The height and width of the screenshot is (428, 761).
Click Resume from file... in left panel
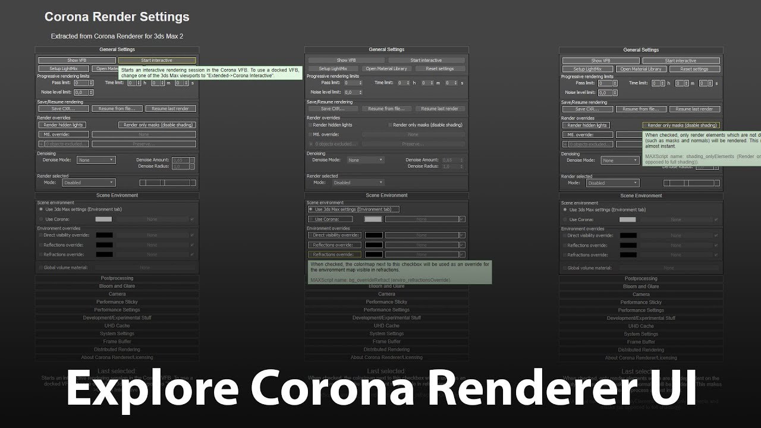click(x=117, y=109)
